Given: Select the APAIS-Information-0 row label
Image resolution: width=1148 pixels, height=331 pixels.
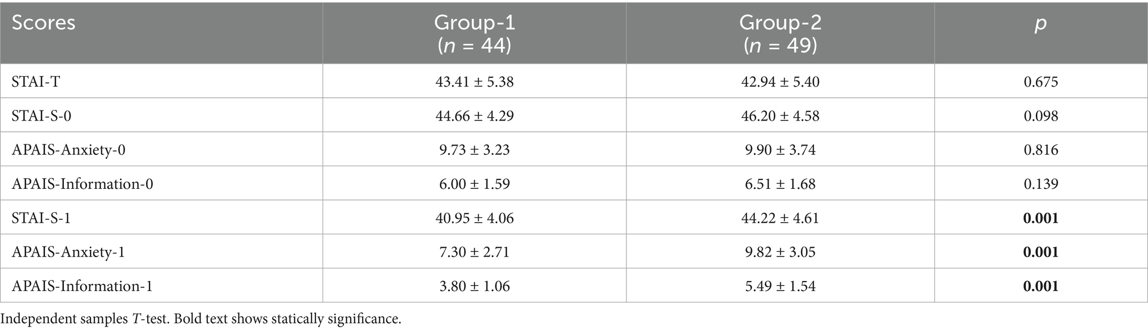Looking at the screenshot, I should 82,184.
